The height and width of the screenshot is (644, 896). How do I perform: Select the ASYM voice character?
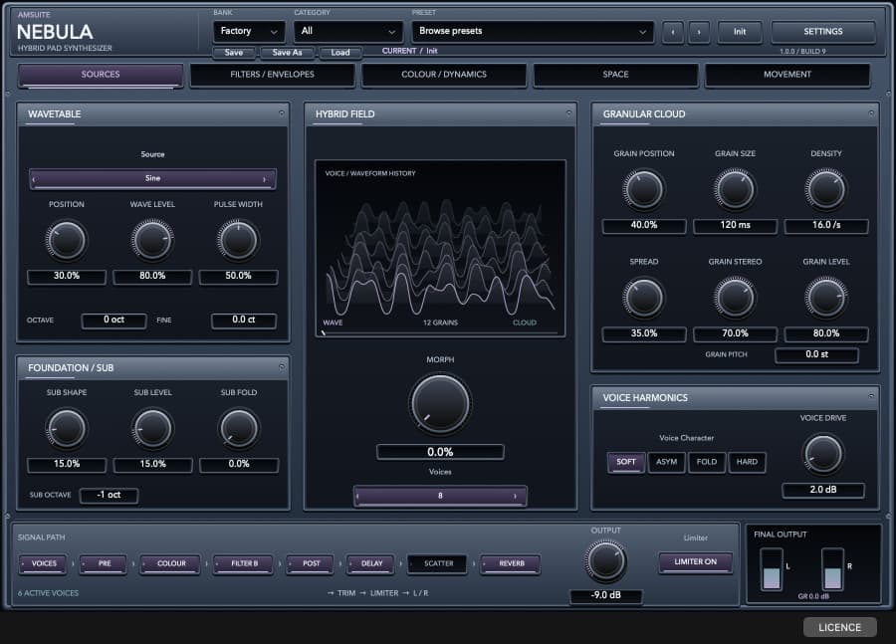[x=666, y=462]
